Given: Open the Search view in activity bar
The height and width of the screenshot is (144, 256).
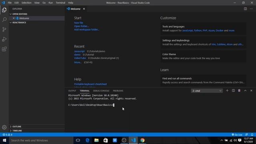Looking at the screenshot, I should pyautogui.click(x=4, y=20).
